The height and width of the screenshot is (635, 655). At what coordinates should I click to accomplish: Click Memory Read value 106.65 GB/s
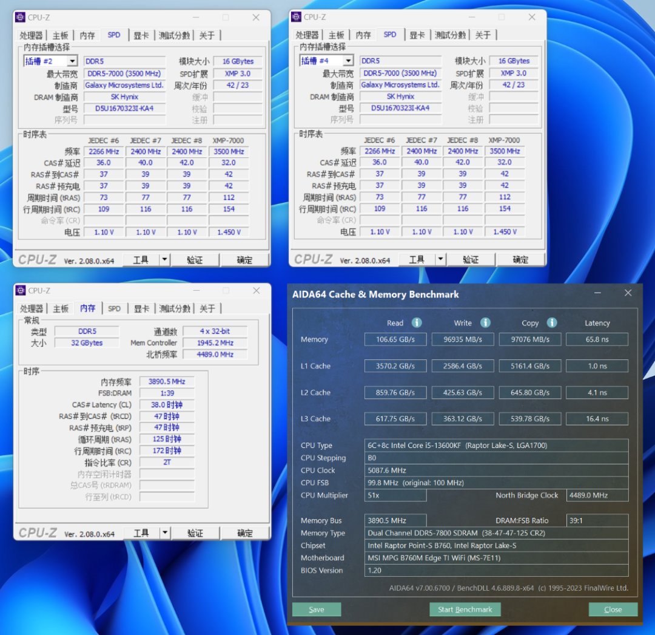point(395,339)
